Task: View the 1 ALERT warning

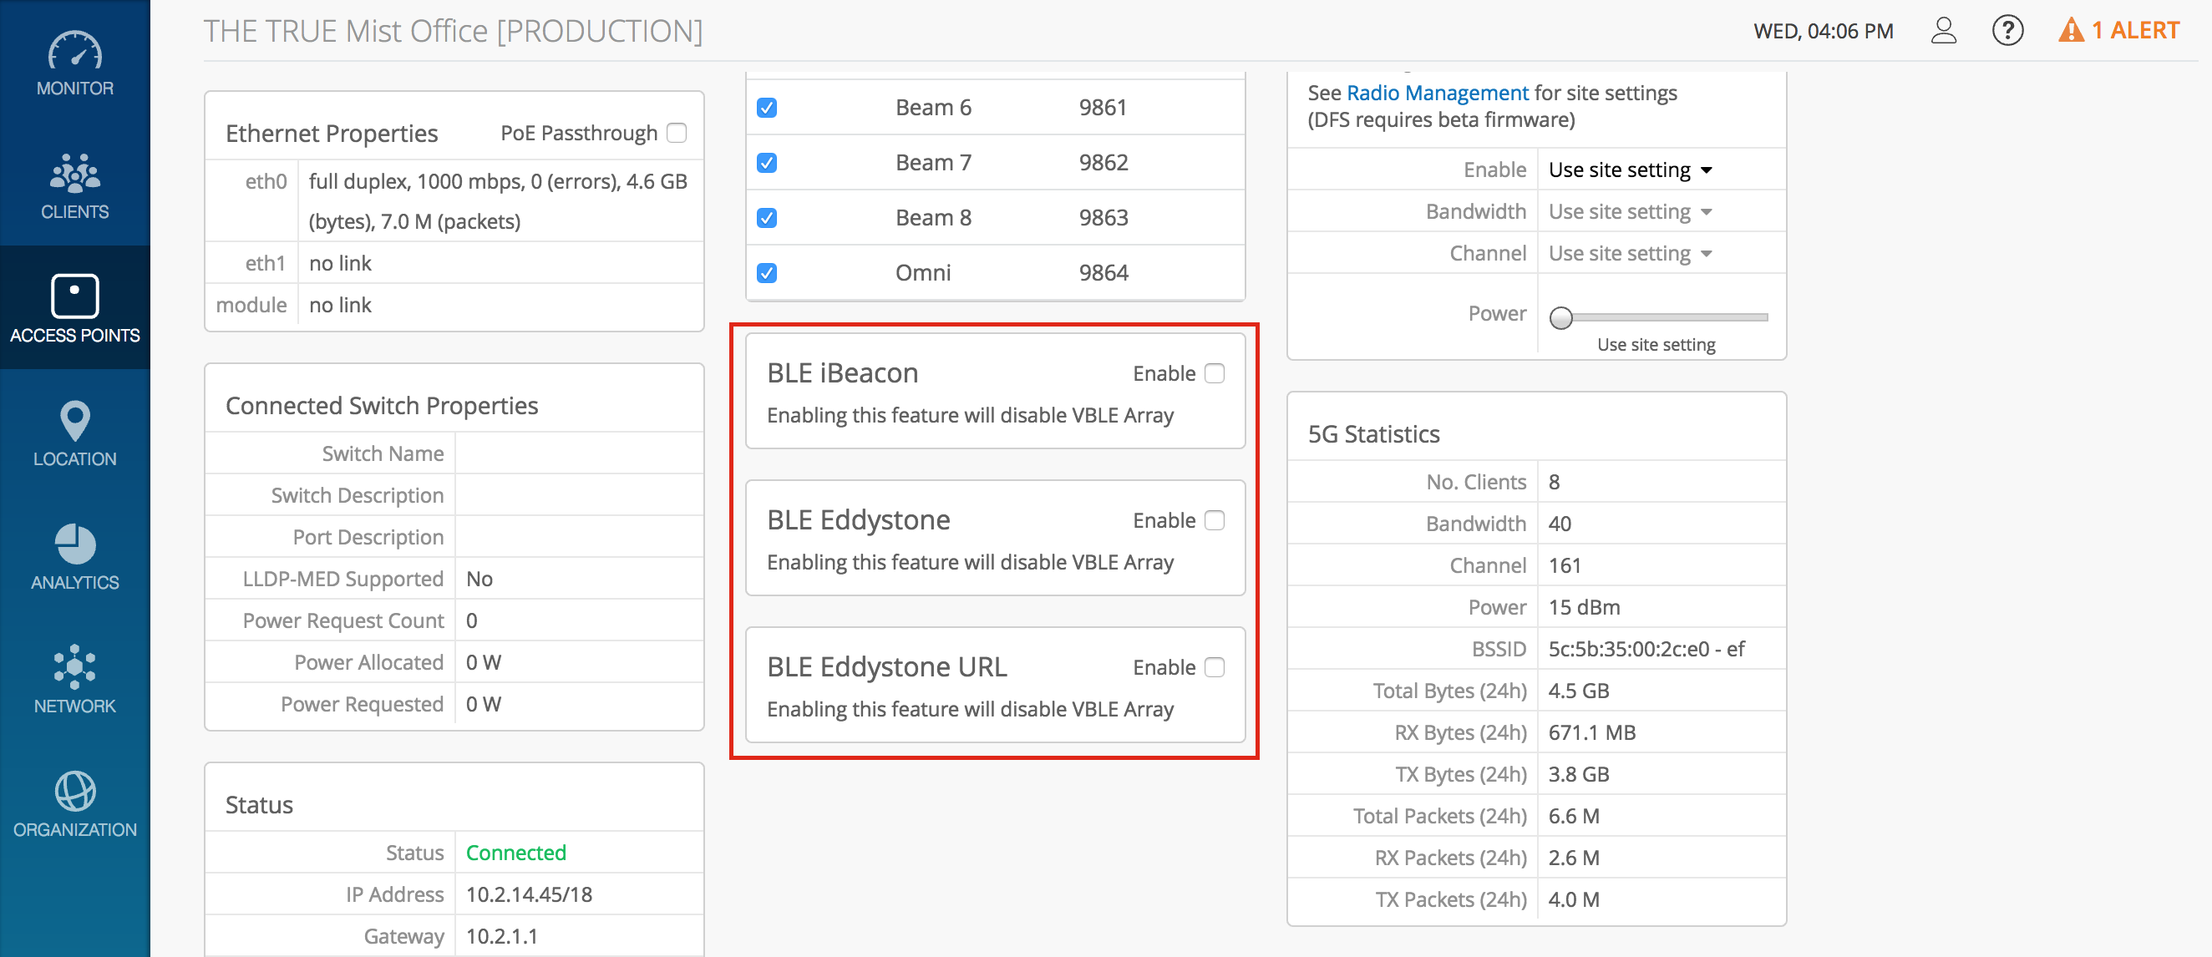Action: coord(2118,31)
